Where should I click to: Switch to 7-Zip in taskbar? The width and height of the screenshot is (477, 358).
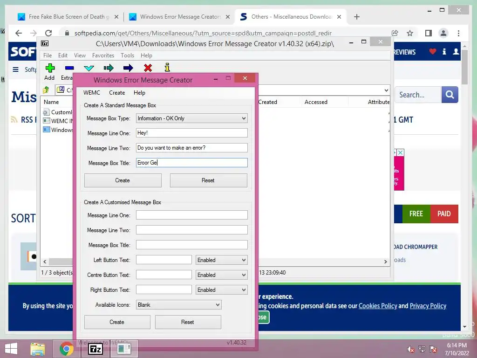point(95,349)
